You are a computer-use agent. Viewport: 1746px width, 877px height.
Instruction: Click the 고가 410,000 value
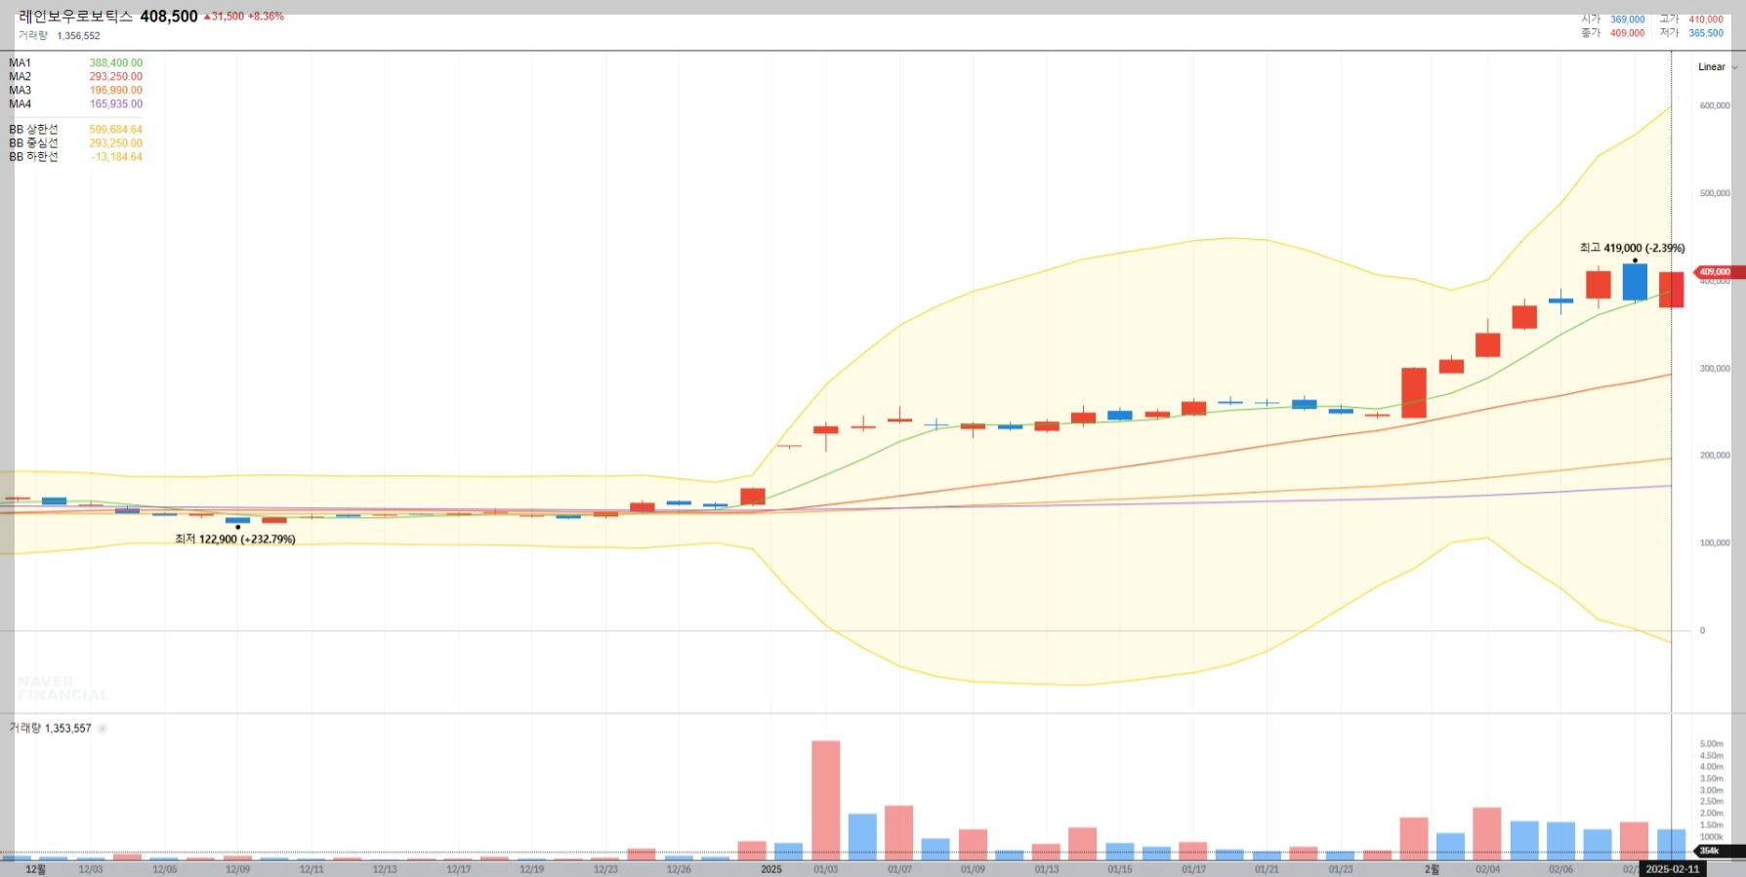pos(1706,20)
